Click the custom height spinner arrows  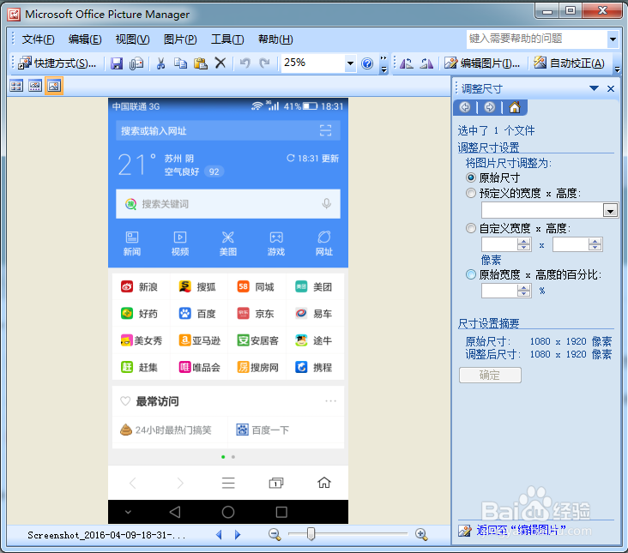595,244
